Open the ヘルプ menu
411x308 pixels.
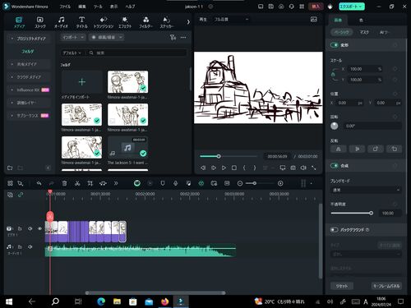tap(130, 7)
